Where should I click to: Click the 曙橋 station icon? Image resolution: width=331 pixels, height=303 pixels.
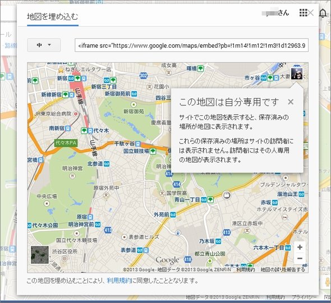(x=201, y=68)
